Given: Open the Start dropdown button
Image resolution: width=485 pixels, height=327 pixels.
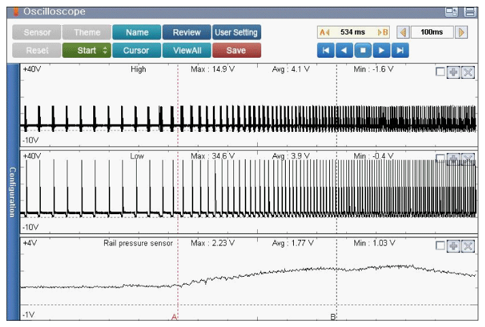Looking at the screenshot, I should (x=86, y=50).
